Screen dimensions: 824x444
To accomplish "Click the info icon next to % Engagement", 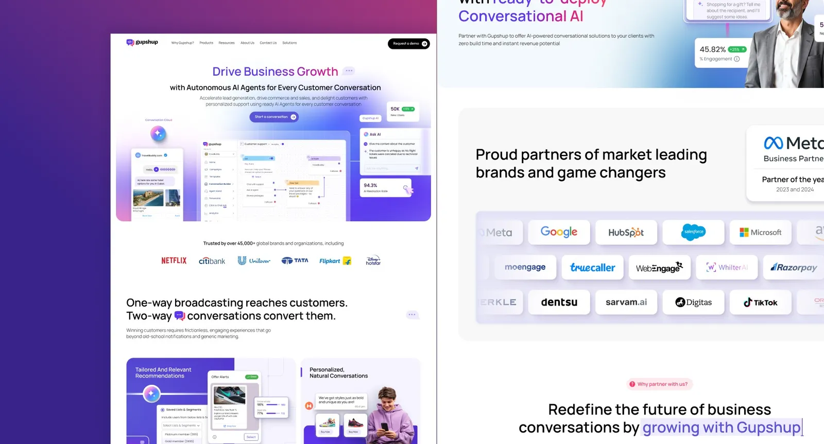I will 736,59.
